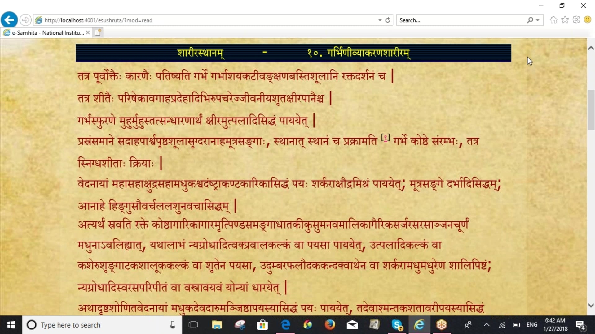The width and height of the screenshot is (595, 334).
Task: Click the browser back arrow button
Action: click(x=9, y=20)
